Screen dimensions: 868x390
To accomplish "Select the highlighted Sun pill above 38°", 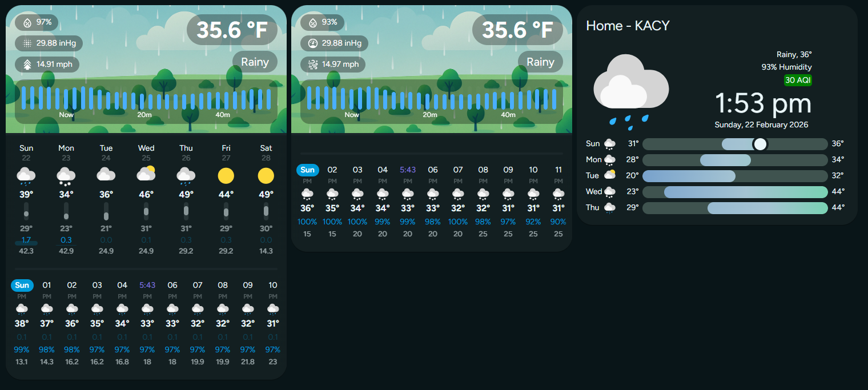I will [22, 285].
